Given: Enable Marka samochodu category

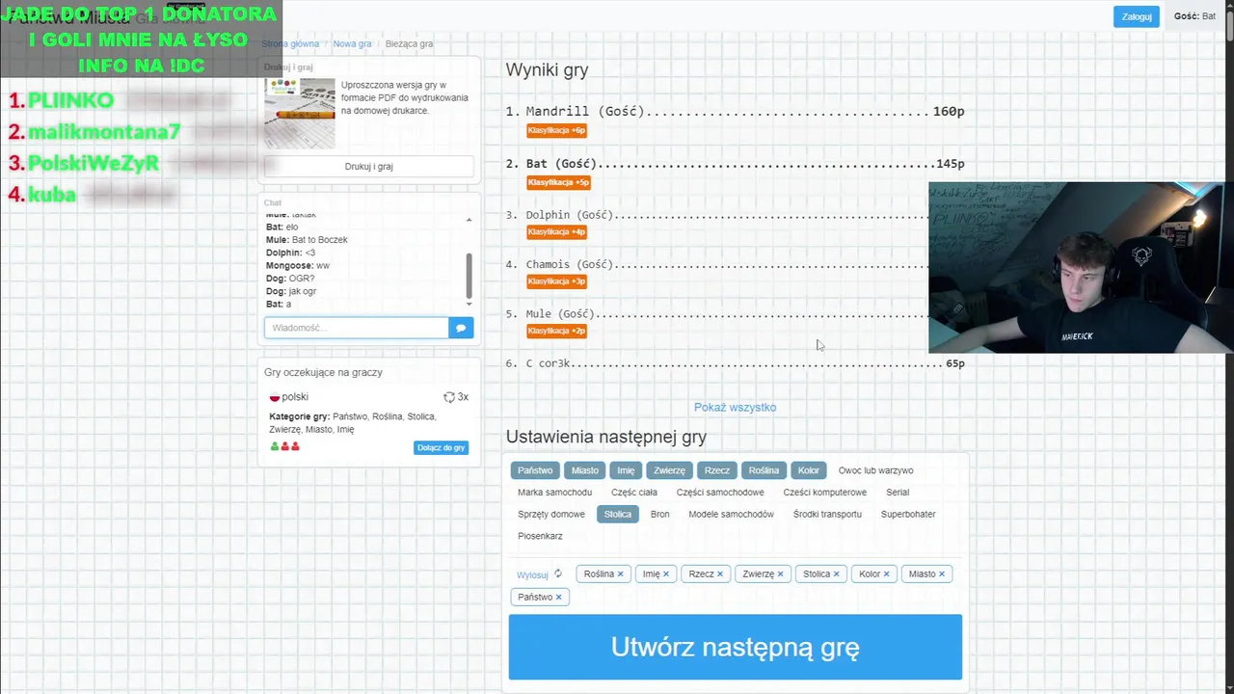Looking at the screenshot, I should click(x=555, y=493).
